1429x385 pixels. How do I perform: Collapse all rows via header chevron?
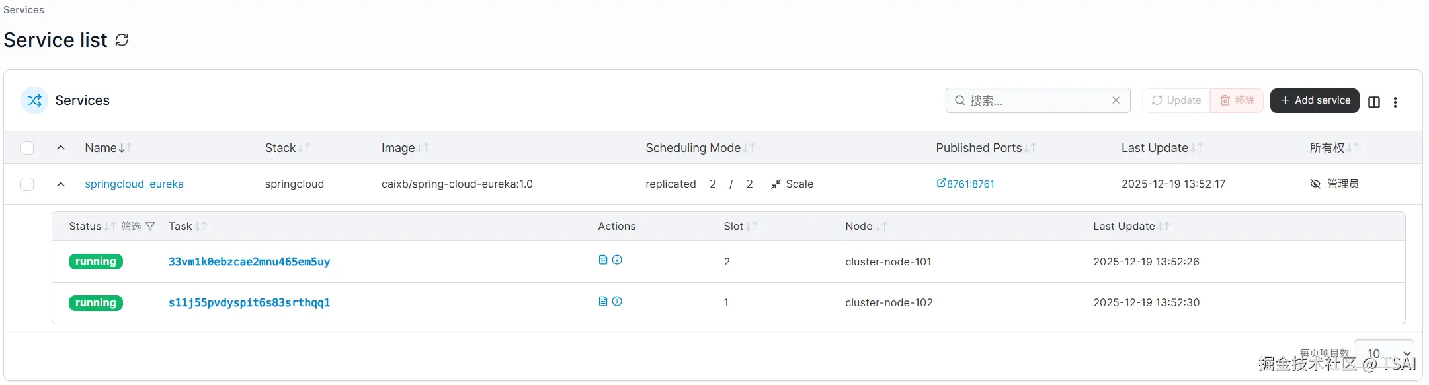click(61, 148)
